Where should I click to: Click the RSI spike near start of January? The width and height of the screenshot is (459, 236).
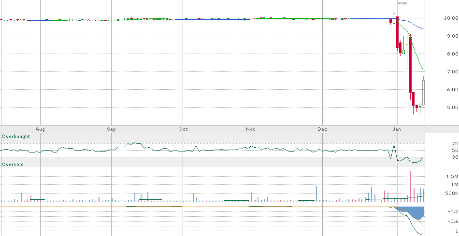click(x=394, y=145)
